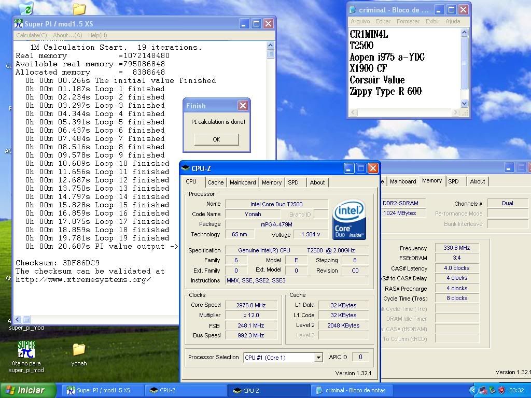
Task: Switch to first CPU-Z taskbar button
Action: click(x=186, y=390)
